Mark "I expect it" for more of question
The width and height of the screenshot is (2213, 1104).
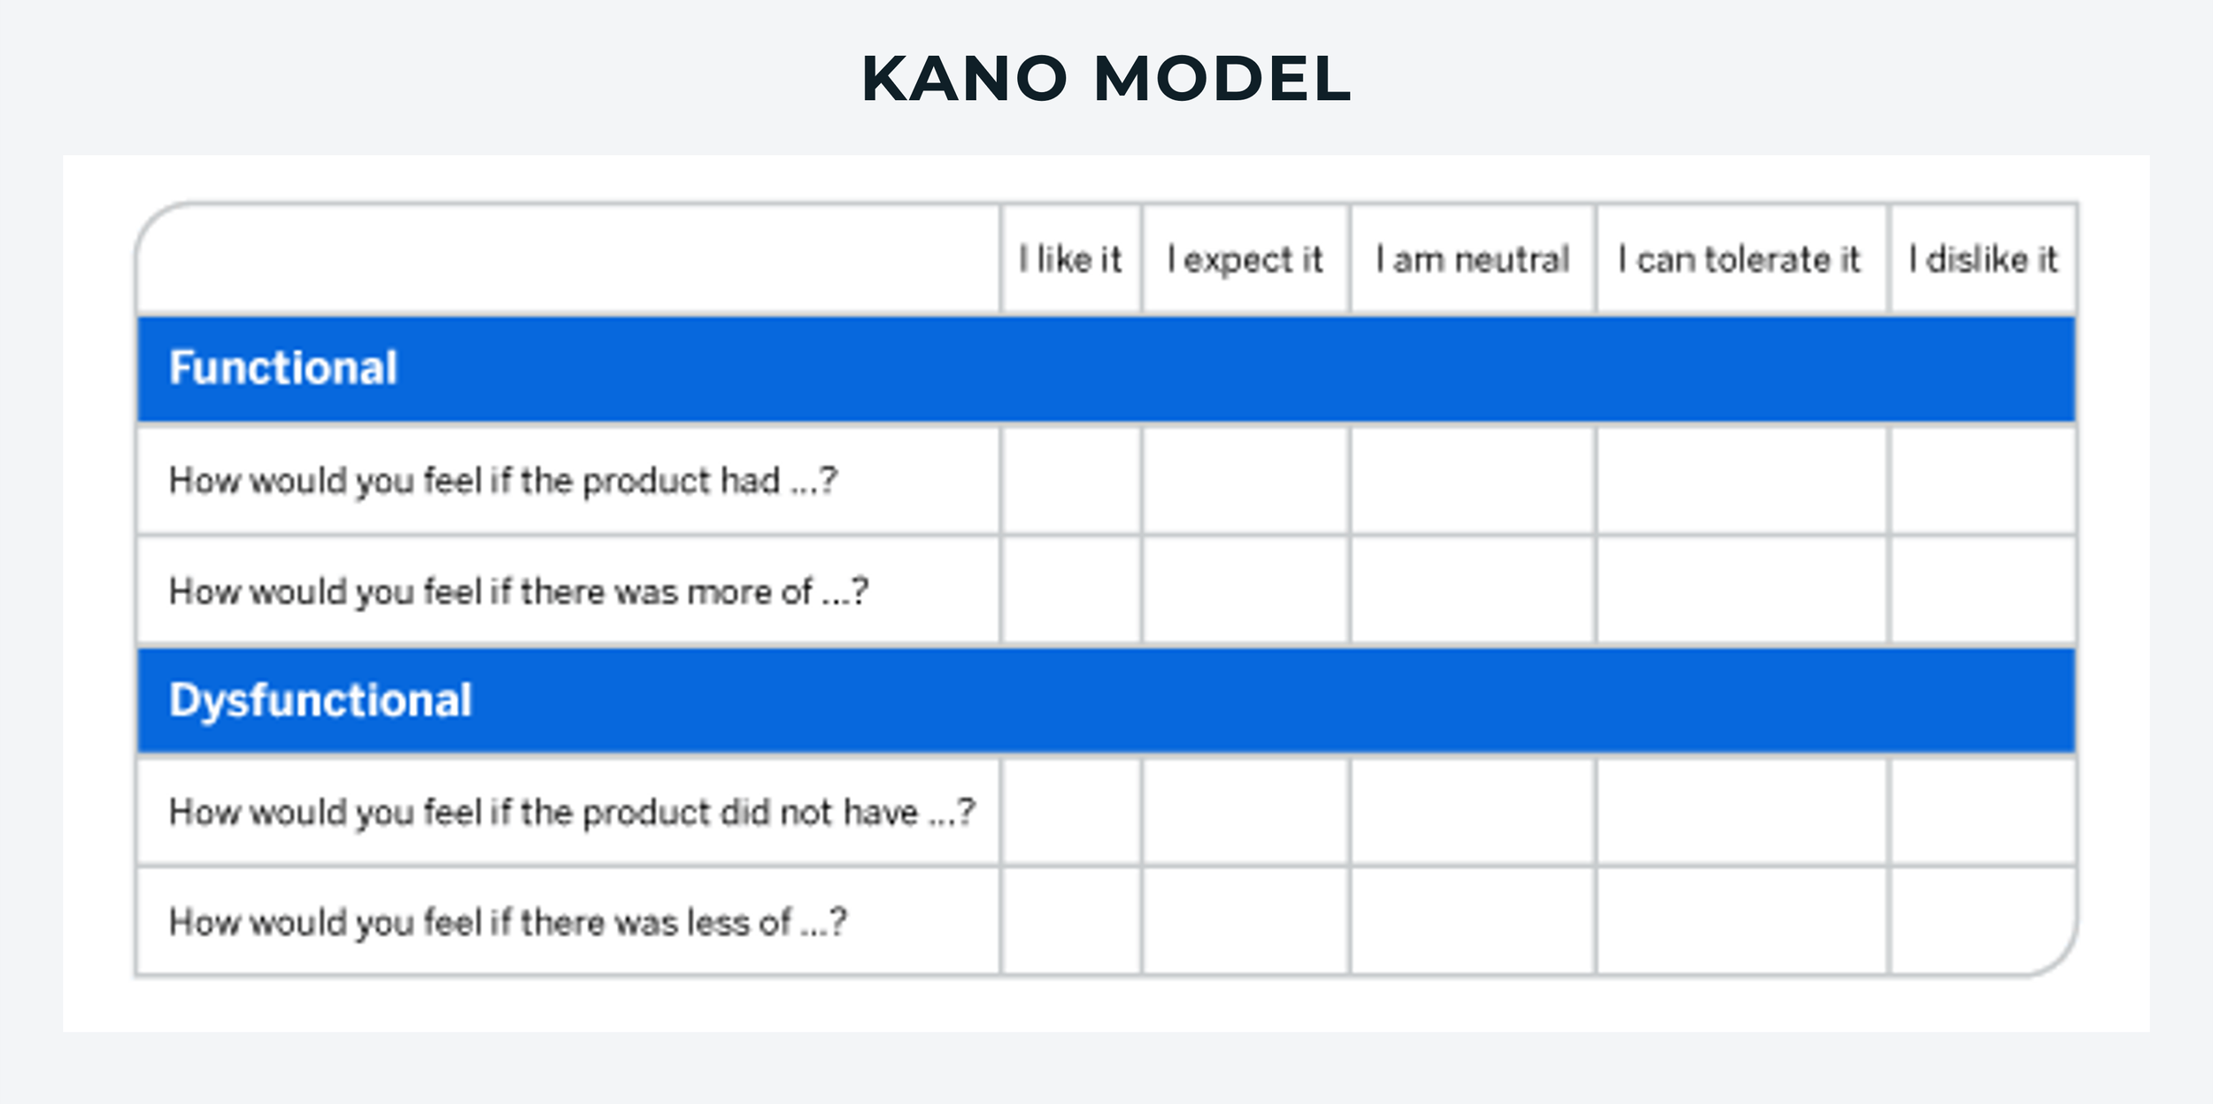tap(1245, 591)
